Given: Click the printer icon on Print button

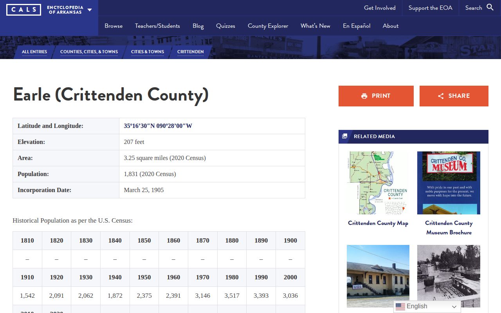Looking at the screenshot, I should coord(364,96).
